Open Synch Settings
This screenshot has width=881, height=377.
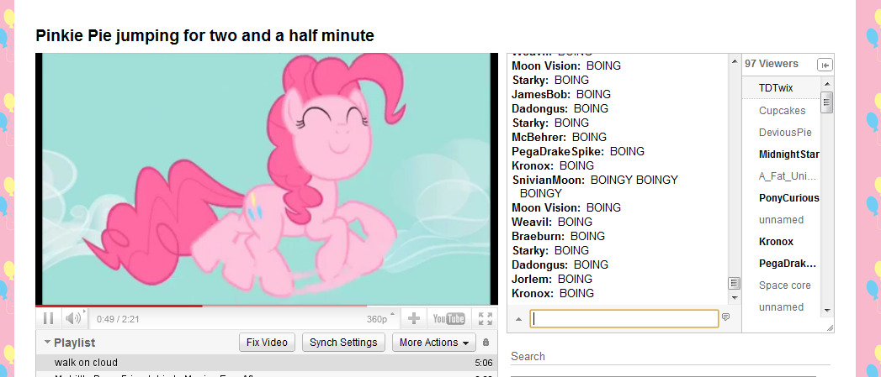[x=343, y=343]
